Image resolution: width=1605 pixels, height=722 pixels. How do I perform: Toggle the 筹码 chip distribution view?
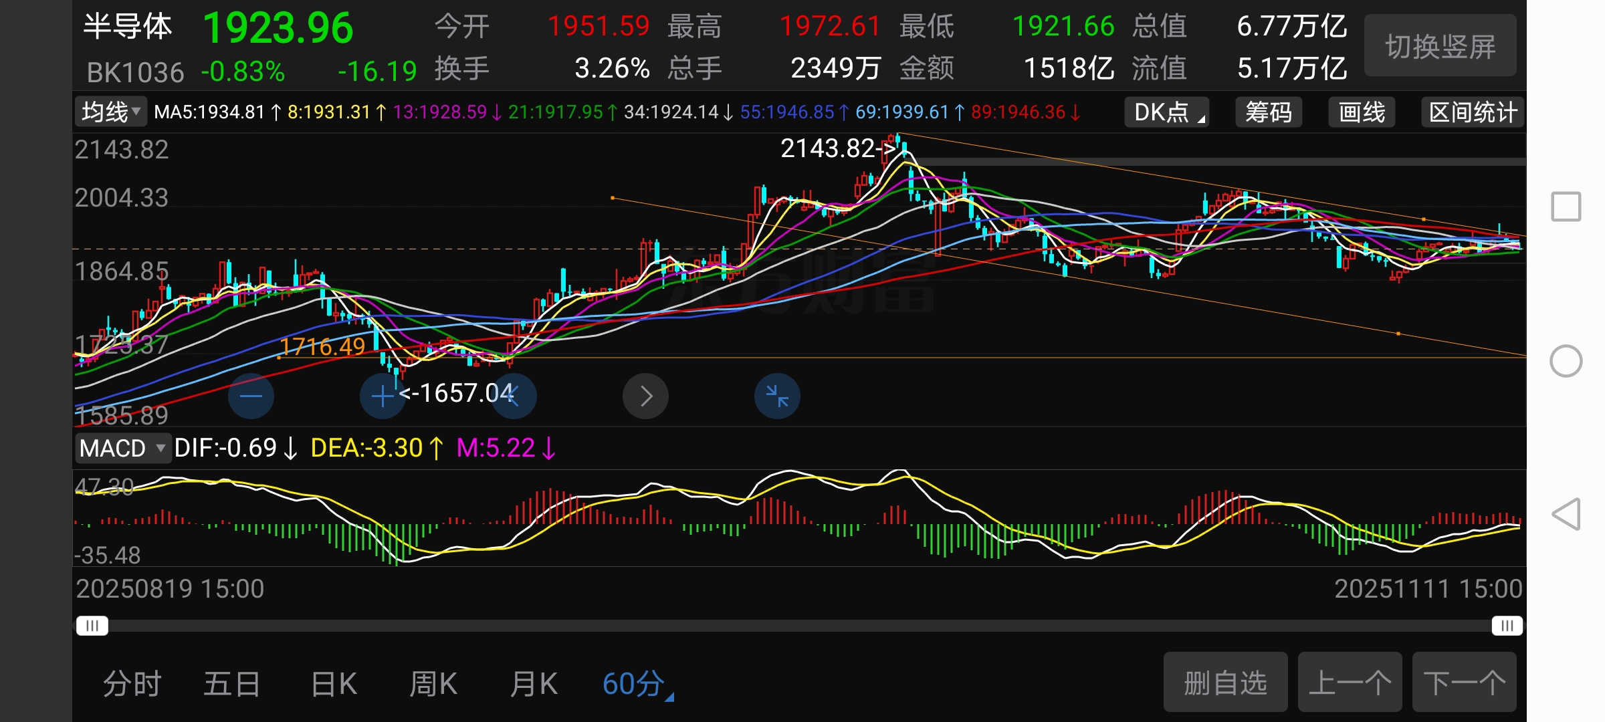(1268, 112)
